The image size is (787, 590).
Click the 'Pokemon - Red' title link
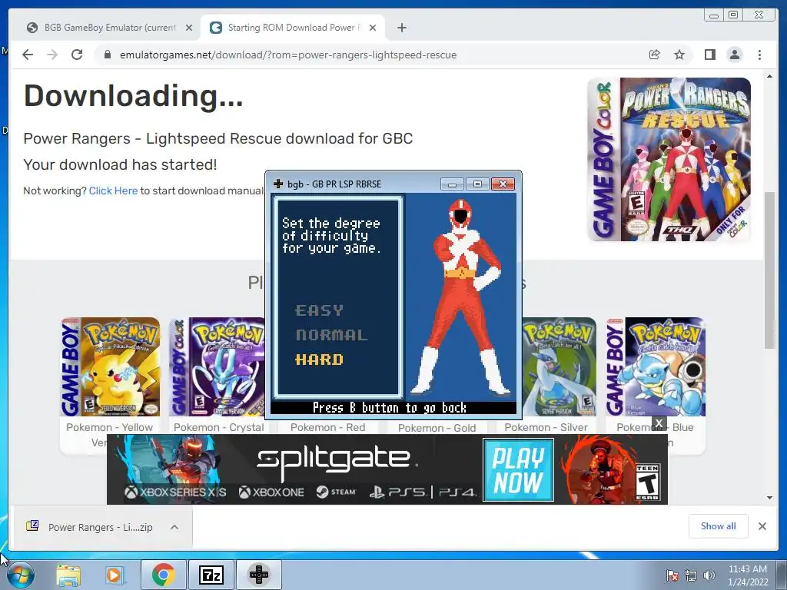[327, 427]
